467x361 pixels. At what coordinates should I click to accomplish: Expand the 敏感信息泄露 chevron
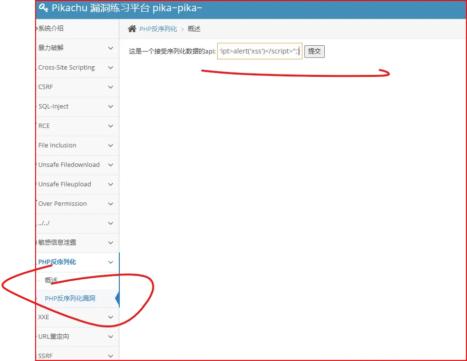[111, 243]
